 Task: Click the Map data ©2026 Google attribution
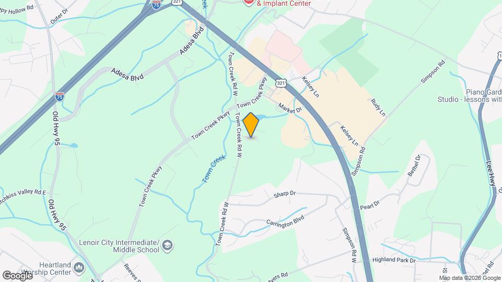(x=470, y=278)
